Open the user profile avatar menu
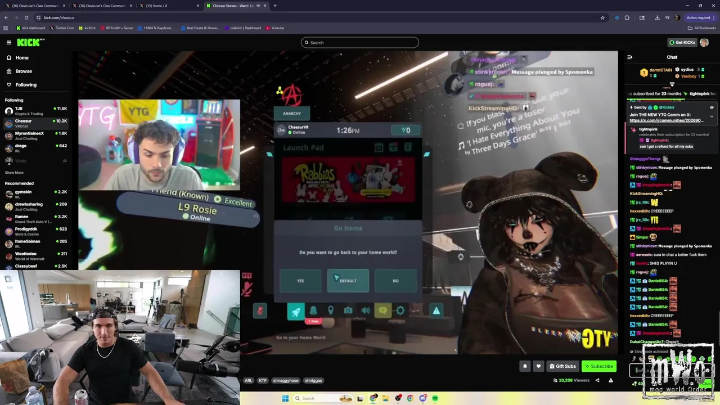 pos(704,43)
